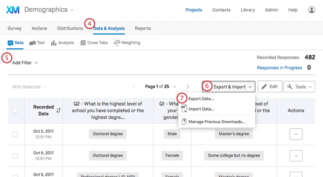
Task: Choose Manage Previous Downloads option
Action: (217, 122)
